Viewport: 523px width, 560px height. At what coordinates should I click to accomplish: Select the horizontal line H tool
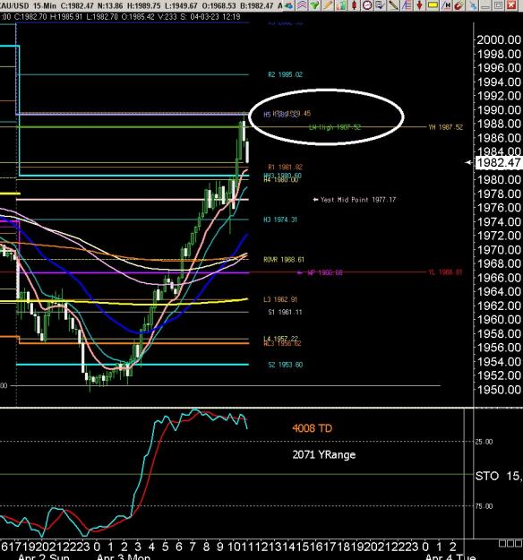[446, 5]
